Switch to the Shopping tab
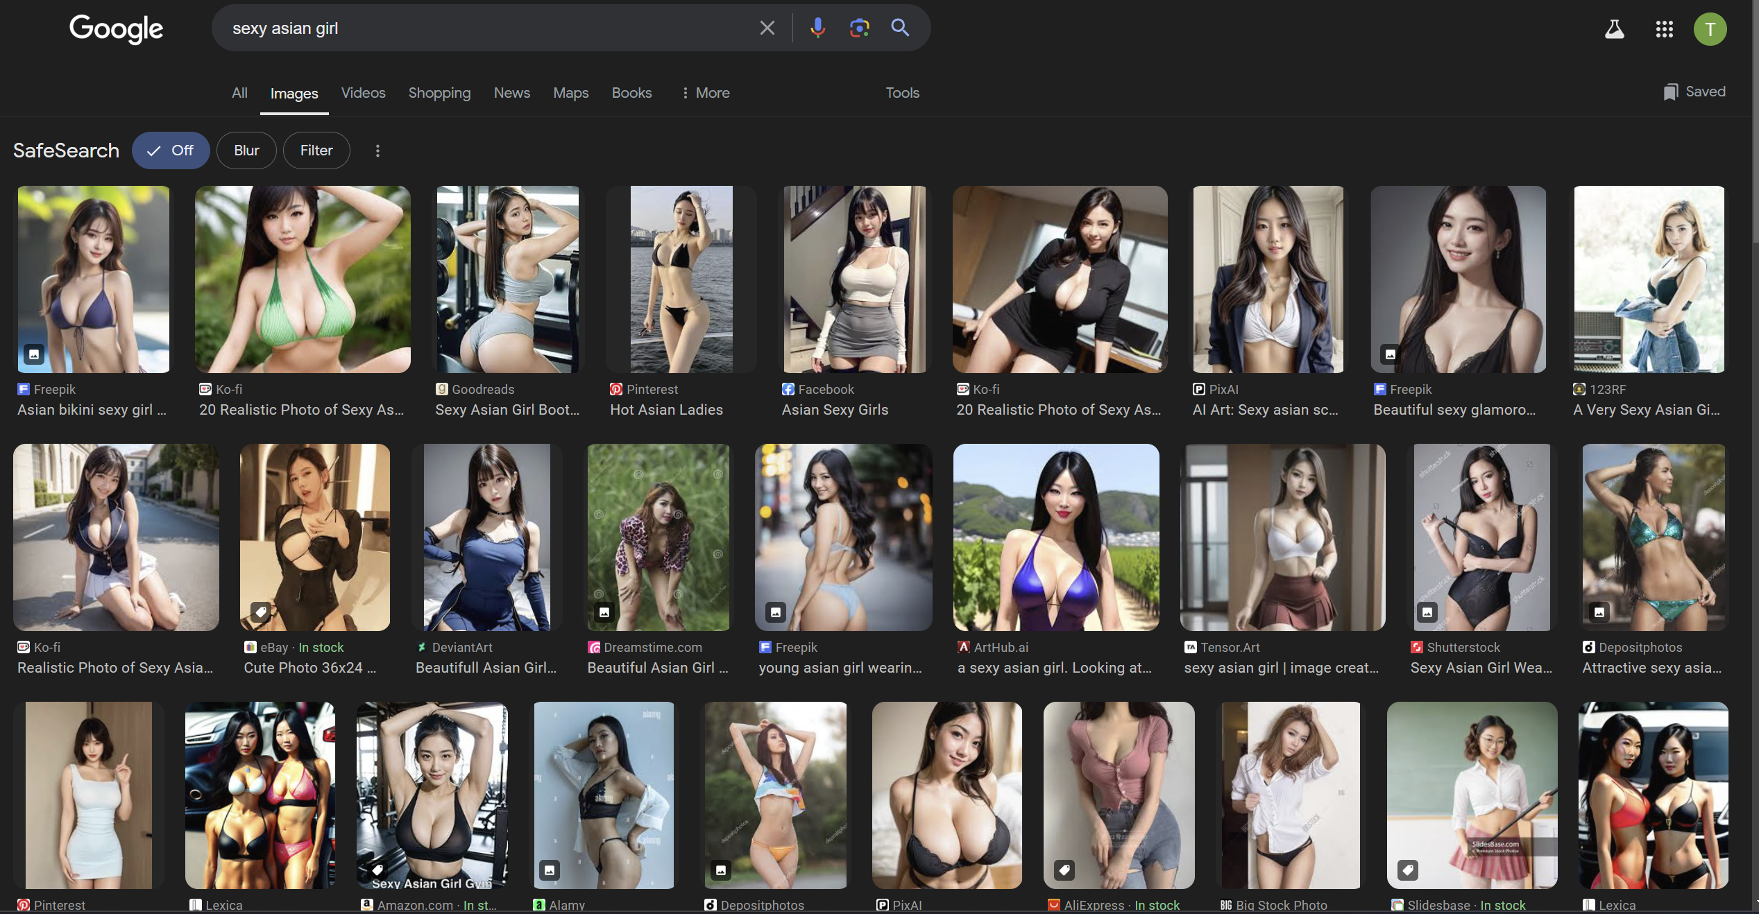The width and height of the screenshot is (1759, 914). coord(439,93)
